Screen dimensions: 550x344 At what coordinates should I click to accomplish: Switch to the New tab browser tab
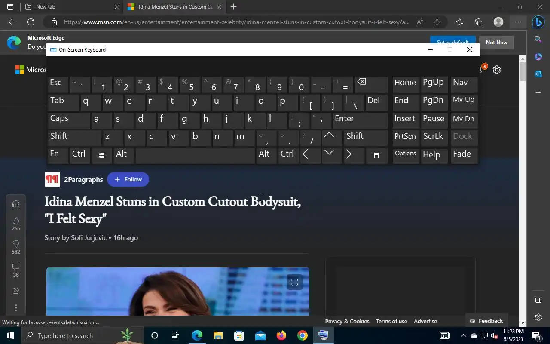71,7
